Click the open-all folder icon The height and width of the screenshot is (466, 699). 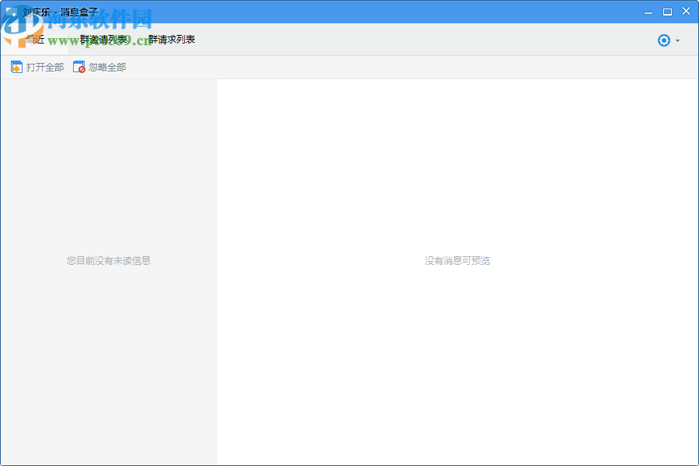[16, 68]
